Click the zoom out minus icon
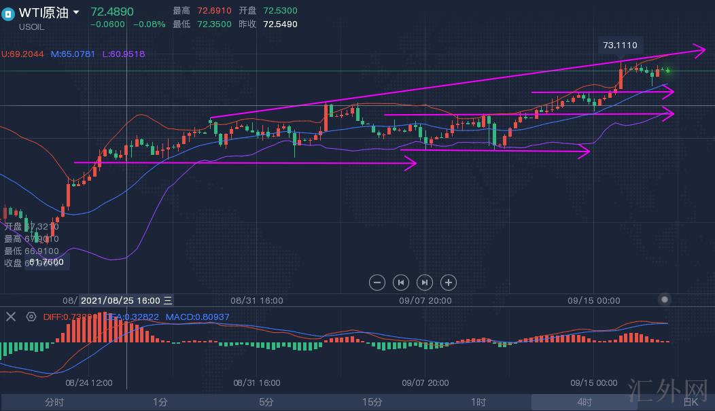715x411 pixels. [x=378, y=282]
